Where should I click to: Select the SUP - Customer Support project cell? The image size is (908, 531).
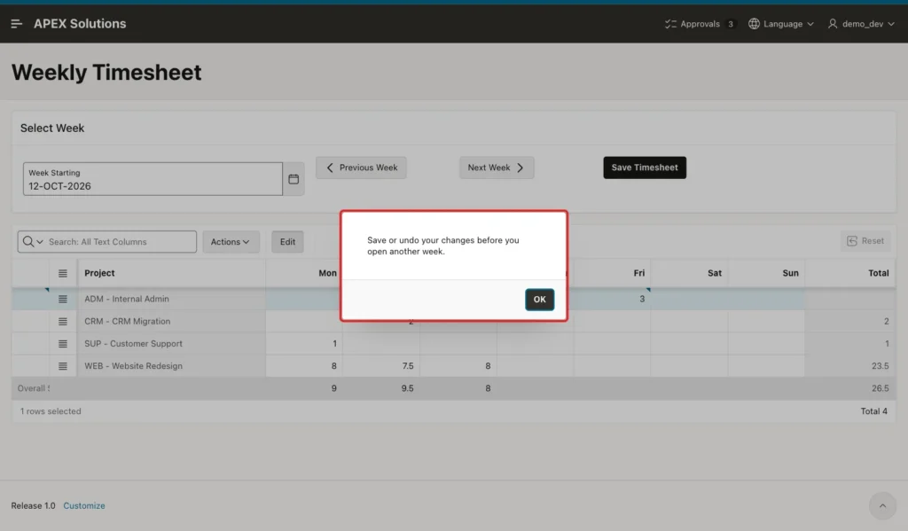click(171, 343)
